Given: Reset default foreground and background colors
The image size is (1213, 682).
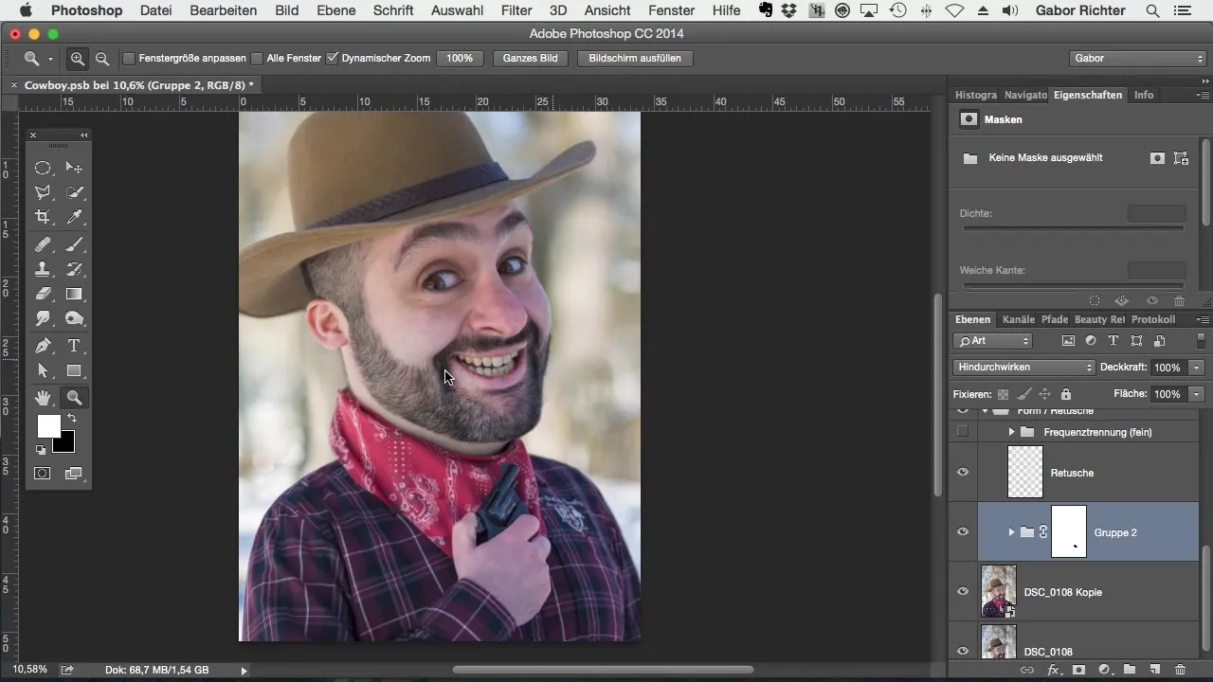Looking at the screenshot, I should click(41, 450).
